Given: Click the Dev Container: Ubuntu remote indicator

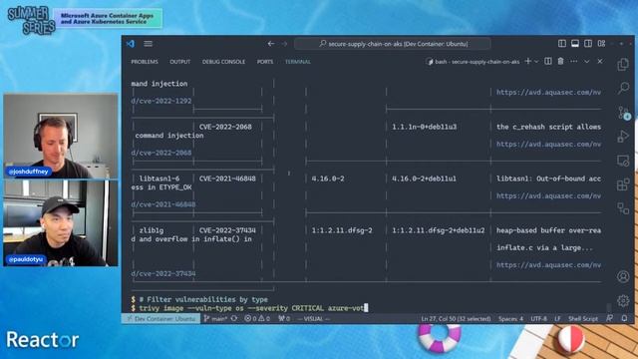Looking at the screenshot, I should click(161, 319).
